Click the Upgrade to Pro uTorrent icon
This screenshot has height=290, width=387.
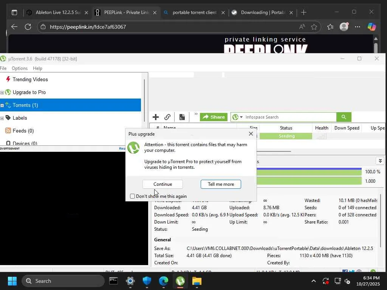[8, 92]
